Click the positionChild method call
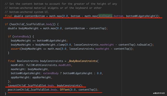 pyautogui.click(x=18, y=90)
